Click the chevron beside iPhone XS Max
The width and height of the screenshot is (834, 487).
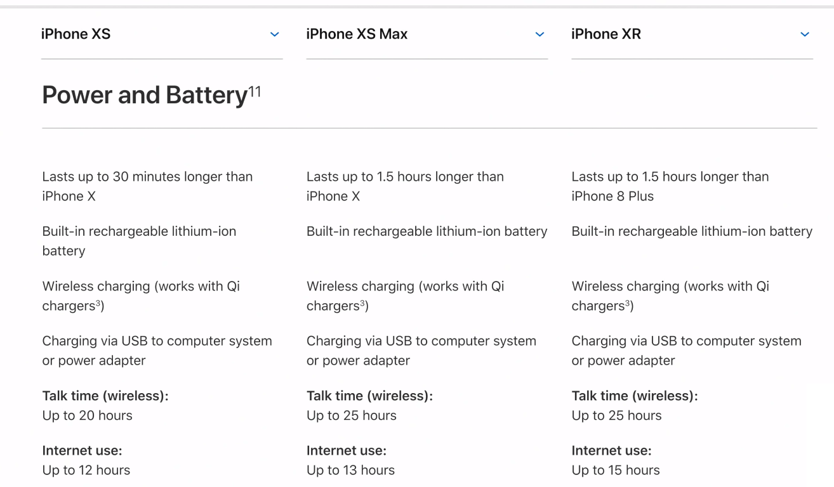tap(539, 34)
